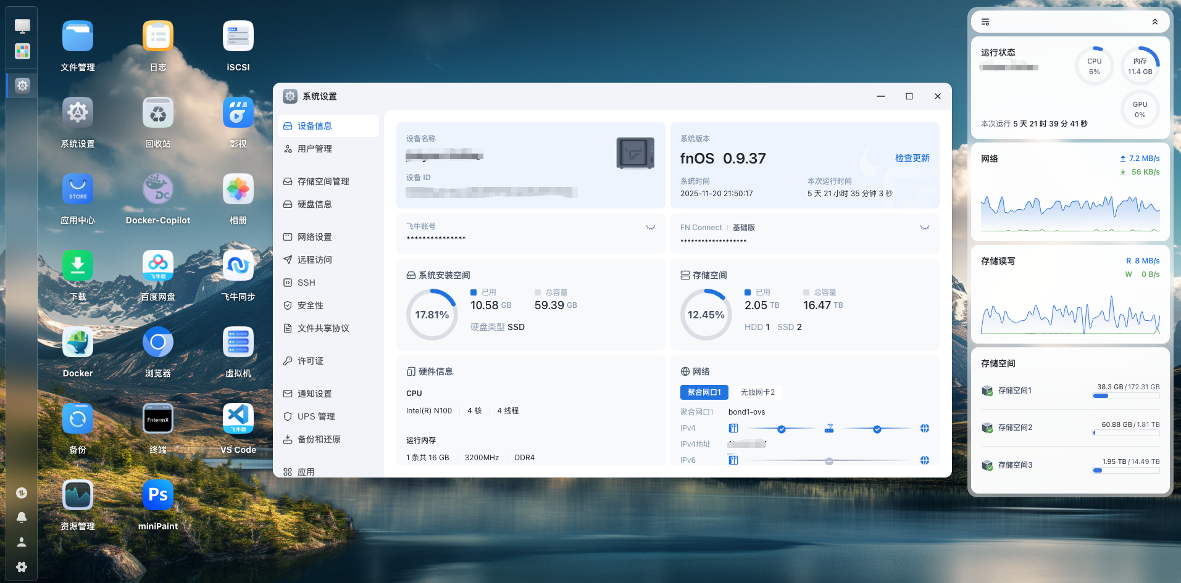Open the 相册 photo album app
This screenshot has height=583, width=1181.
pyautogui.click(x=238, y=189)
